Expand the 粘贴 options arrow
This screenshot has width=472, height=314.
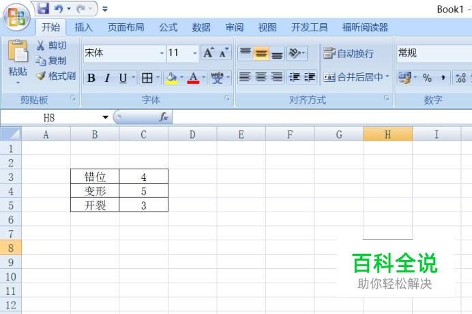coord(18,83)
